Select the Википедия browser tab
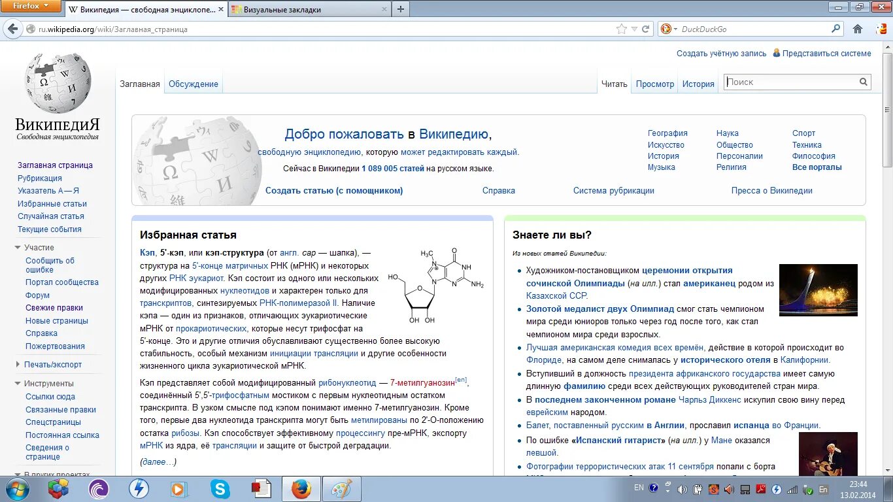The image size is (893, 502). pos(146,9)
